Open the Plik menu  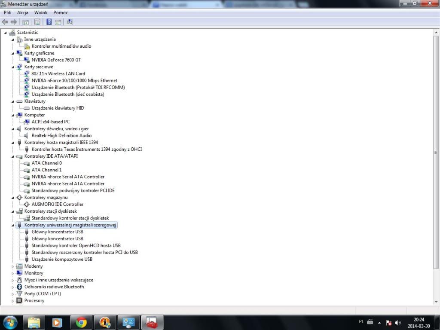[8, 12]
